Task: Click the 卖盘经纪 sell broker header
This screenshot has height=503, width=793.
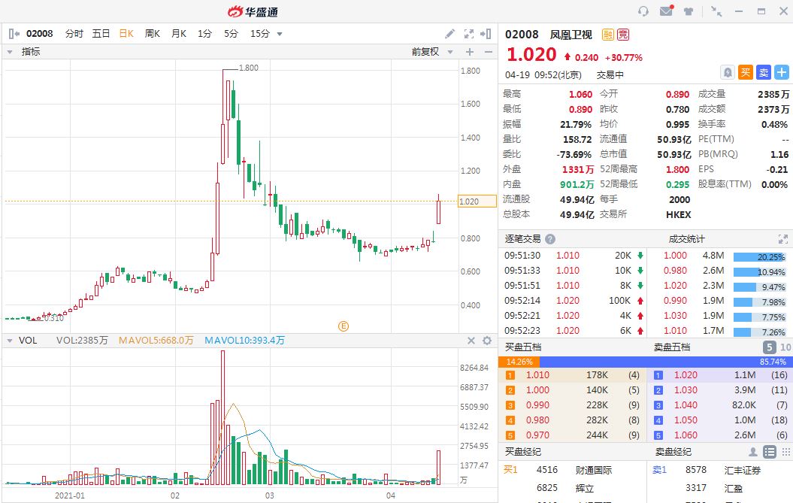Action: (673, 452)
